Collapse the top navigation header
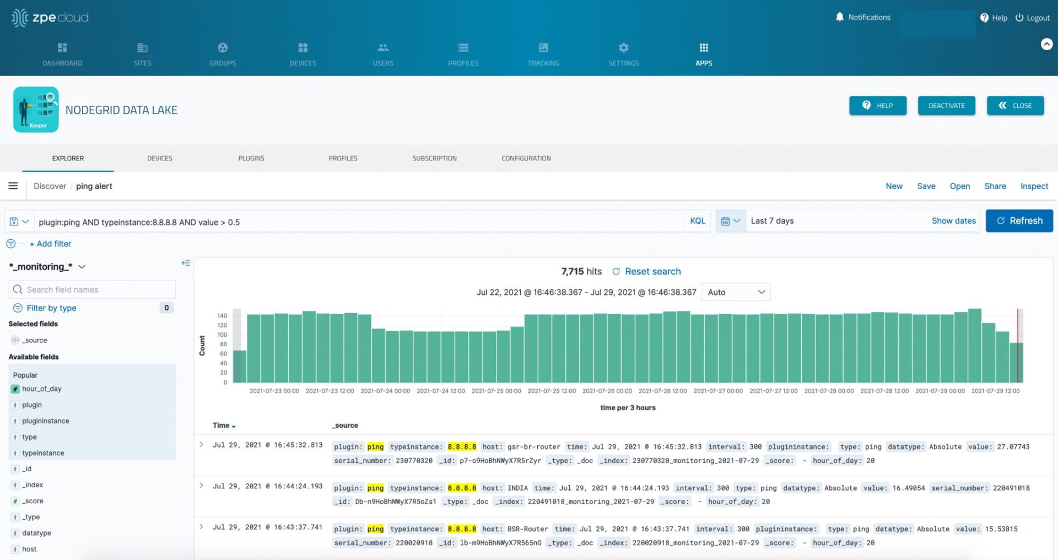Viewport: 1058px width, 560px height. coord(1046,44)
